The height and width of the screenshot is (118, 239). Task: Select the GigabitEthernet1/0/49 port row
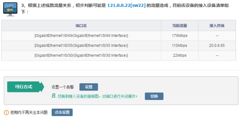(x=81, y=36)
